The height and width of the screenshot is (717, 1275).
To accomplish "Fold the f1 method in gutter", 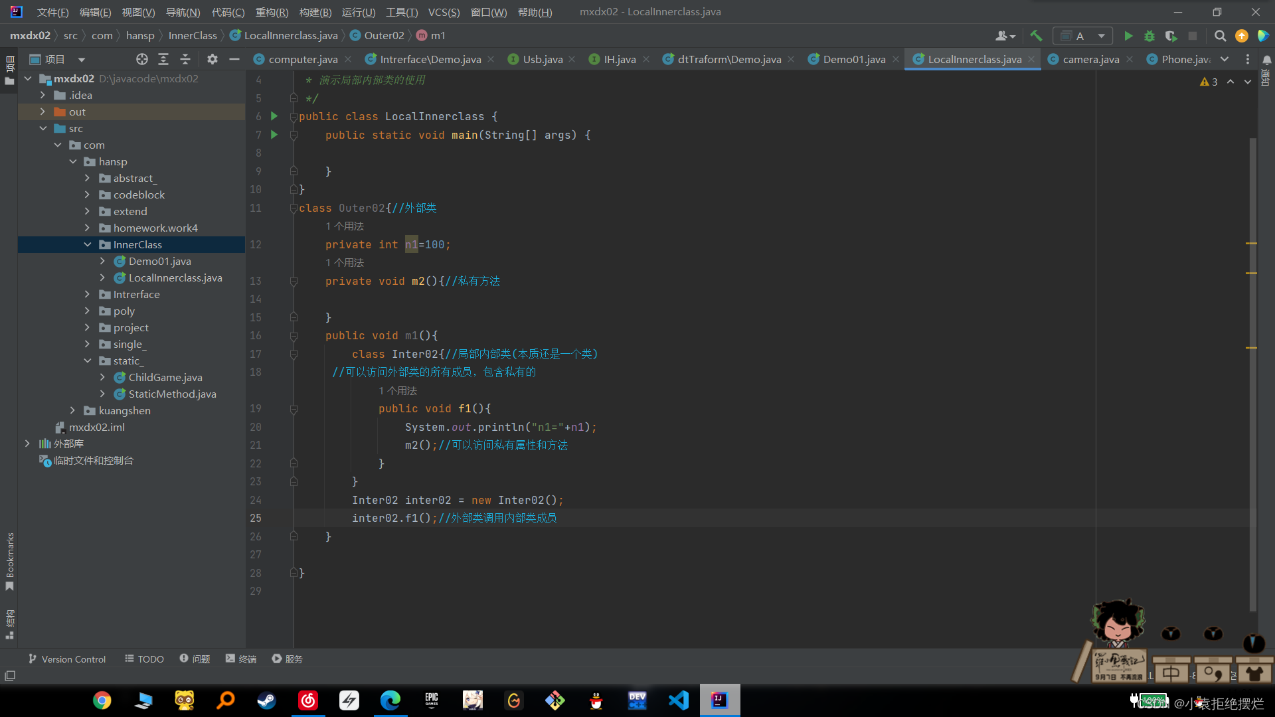I will click(293, 410).
